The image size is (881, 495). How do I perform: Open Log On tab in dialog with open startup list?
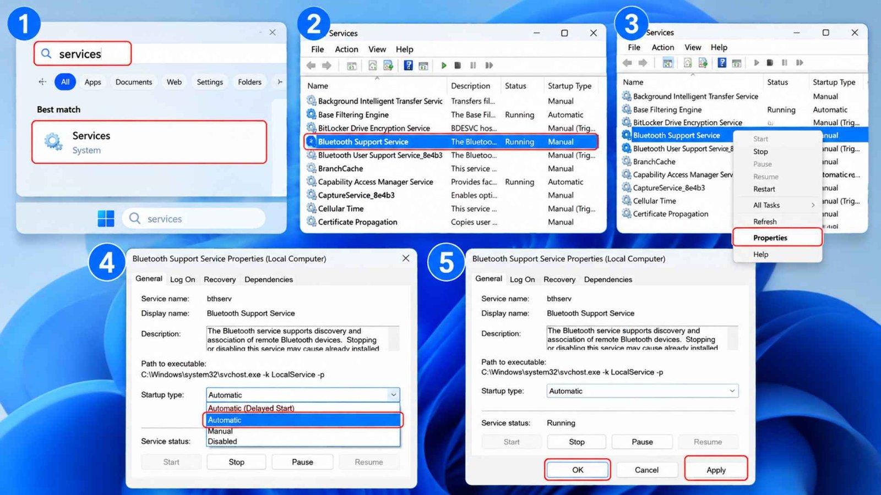tap(182, 279)
